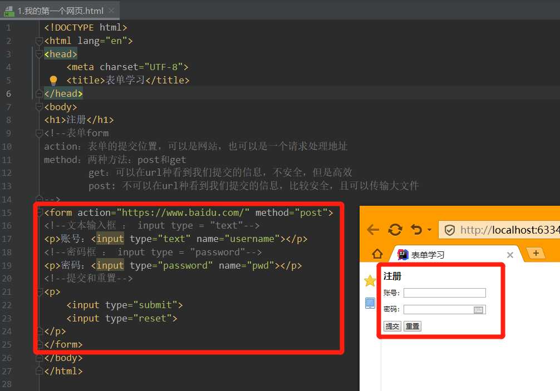Click the browser undo/restore arrow icon

point(416,230)
